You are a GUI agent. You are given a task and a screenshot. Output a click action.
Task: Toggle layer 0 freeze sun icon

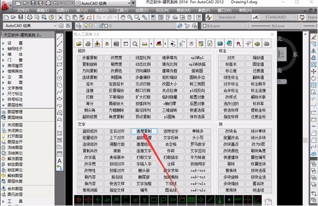coord(91,26)
